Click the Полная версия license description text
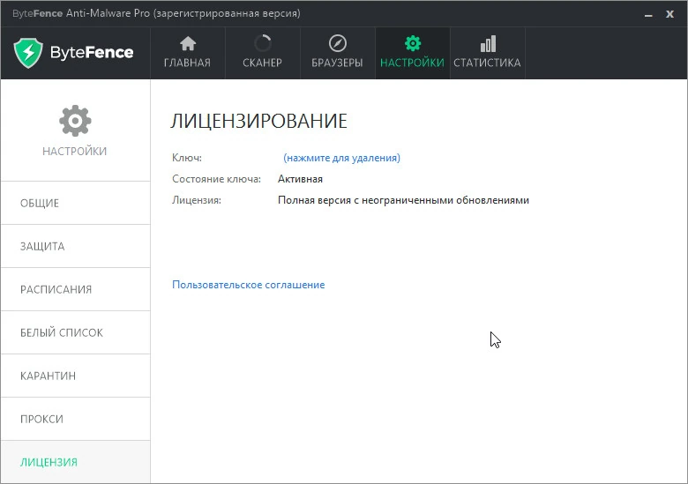This screenshot has width=688, height=484. [x=403, y=200]
